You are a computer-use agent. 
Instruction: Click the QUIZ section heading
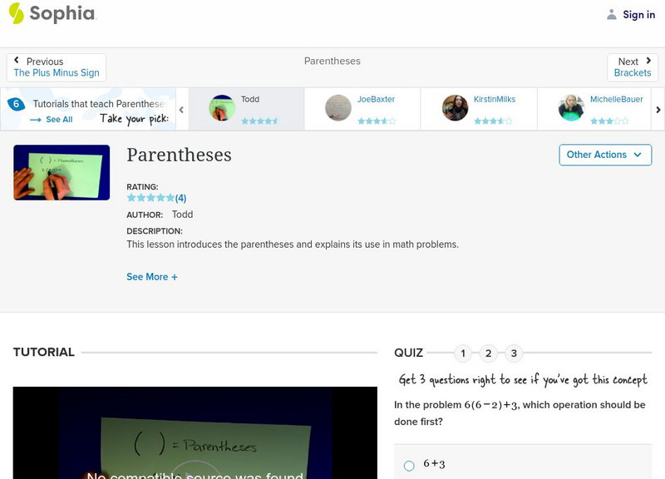coord(408,353)
